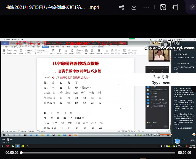Click the document heading 八字命例判断技巧点拨班
This screenshot has height=159, width=196.
pos(76,63)
